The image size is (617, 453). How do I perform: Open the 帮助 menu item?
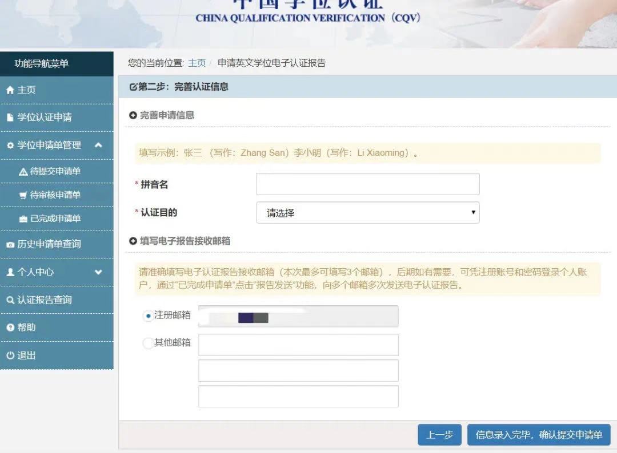[26, 327]
